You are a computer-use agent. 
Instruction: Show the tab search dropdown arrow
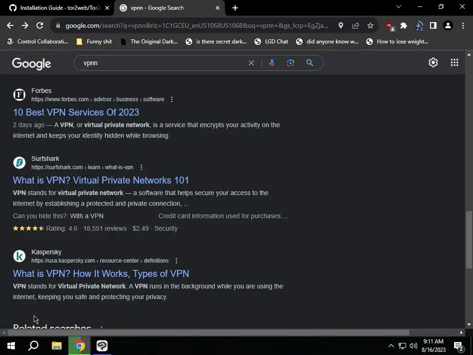tap(399, 6)
